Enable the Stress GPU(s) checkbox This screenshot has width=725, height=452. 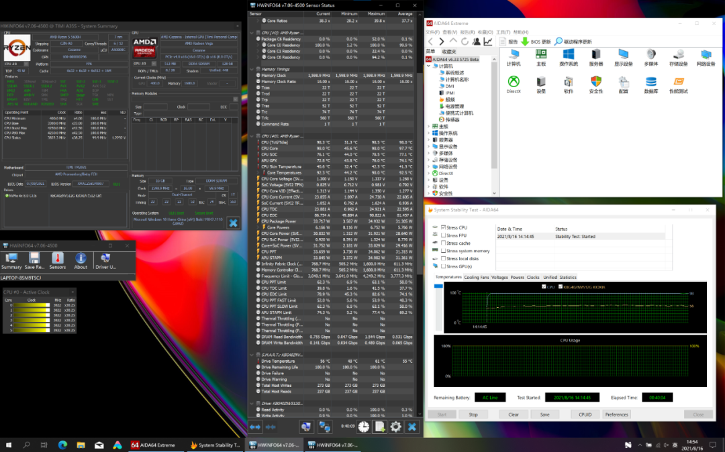click(x=444, y=266)
